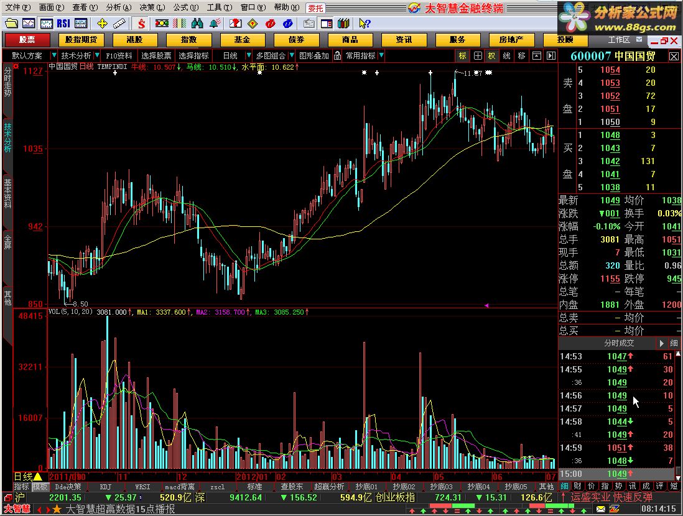
Task: Click the binoculars search icon
Action: [x=197, y=24]
